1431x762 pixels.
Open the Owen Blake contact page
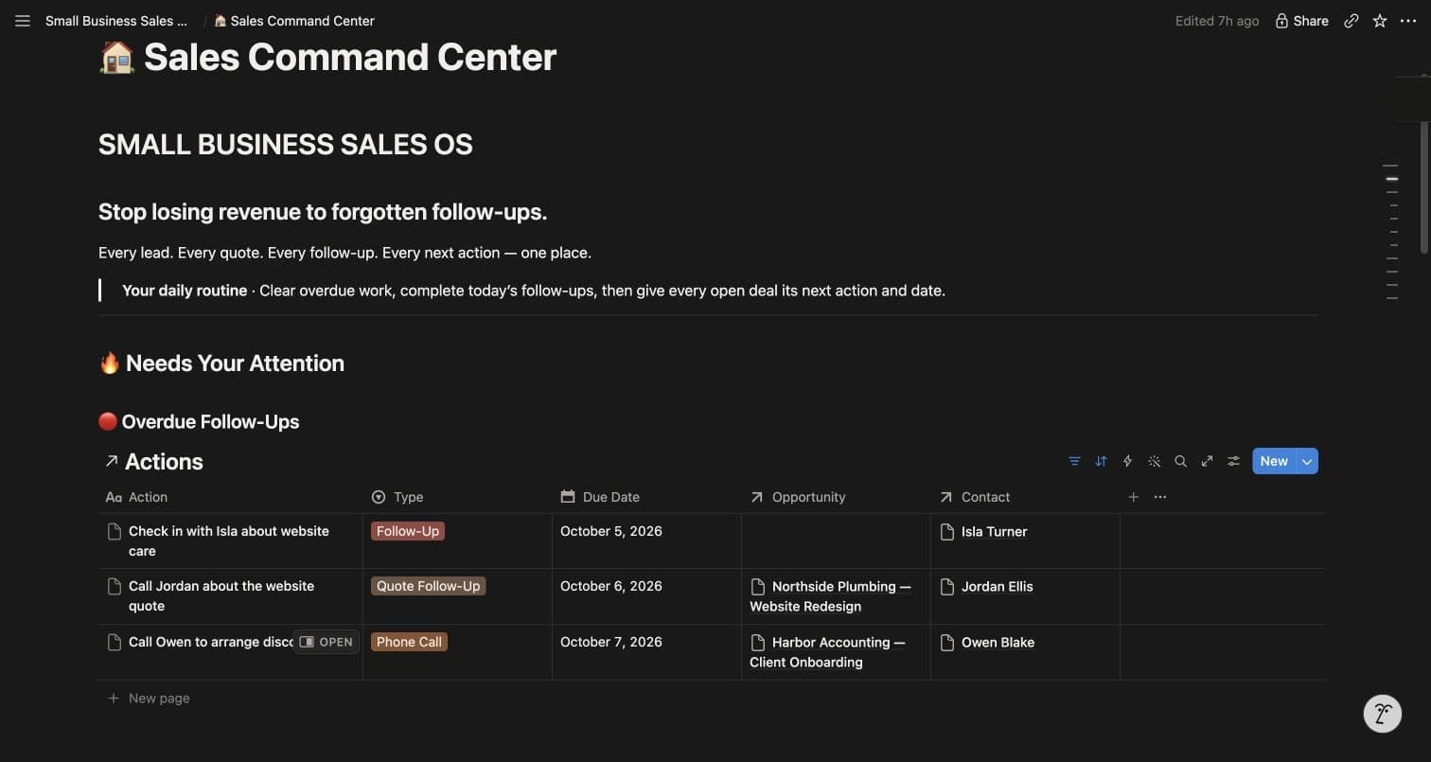coord(998,643)
